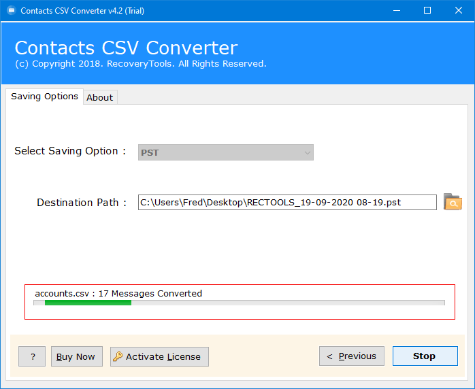Click inside the Destination Path field
The width and height of the screenshot is (475, 389).
click(x=287, y=202)
